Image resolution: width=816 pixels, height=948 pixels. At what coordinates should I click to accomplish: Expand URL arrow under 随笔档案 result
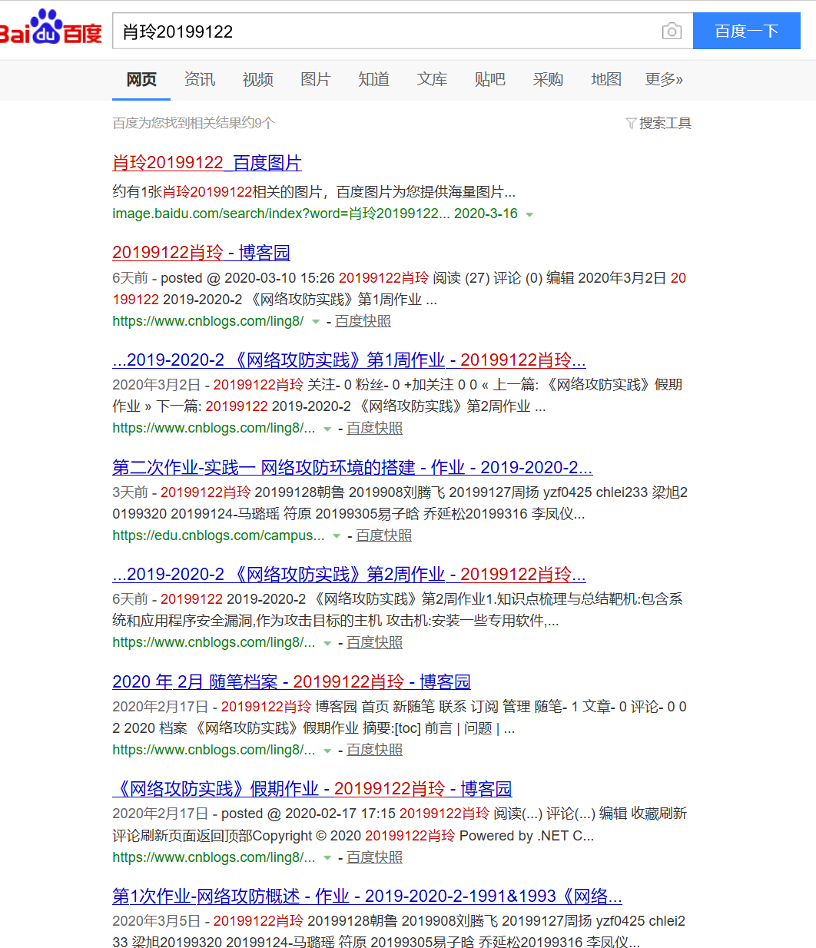pyautogui.click(x=327, y=751)
